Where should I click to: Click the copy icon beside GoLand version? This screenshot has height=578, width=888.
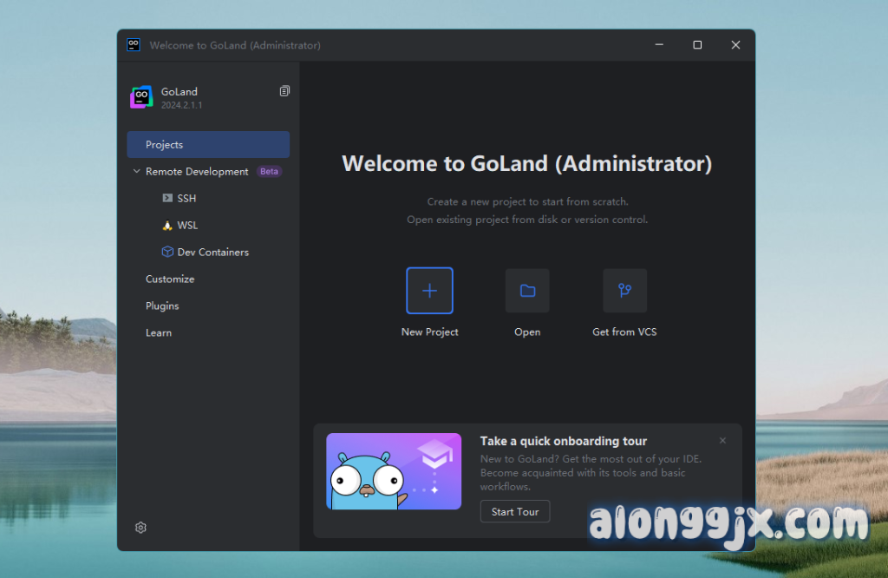pyautogui.click(x=284, y=91)
